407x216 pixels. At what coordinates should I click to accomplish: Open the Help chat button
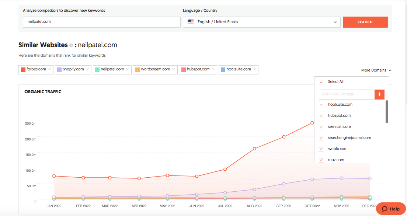coord(391,209)
